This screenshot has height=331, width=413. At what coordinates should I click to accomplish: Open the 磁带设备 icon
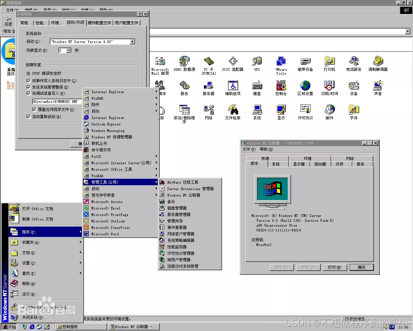[x=305, y=63]
